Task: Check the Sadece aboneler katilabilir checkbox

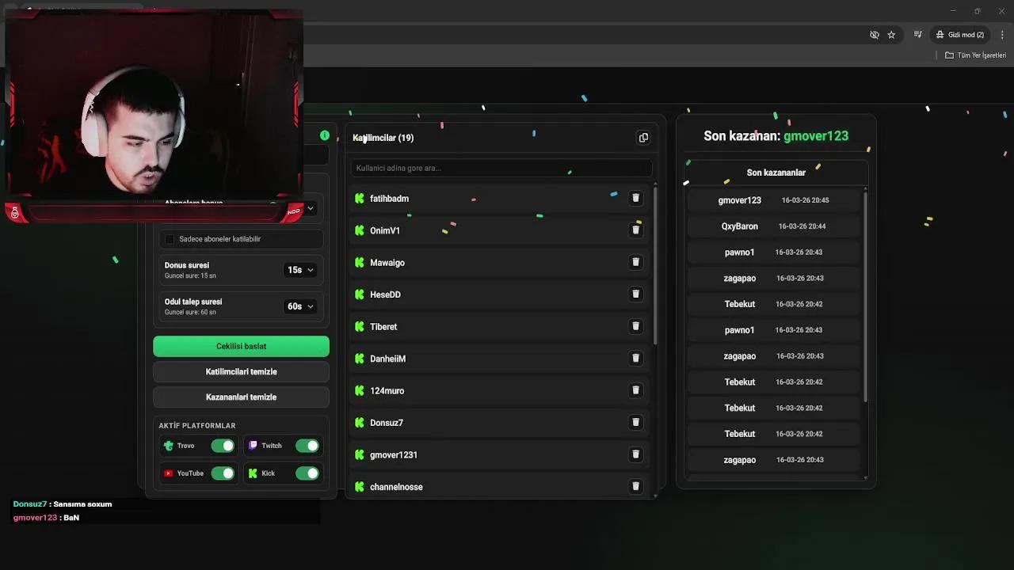Action: tap(170, 238)
